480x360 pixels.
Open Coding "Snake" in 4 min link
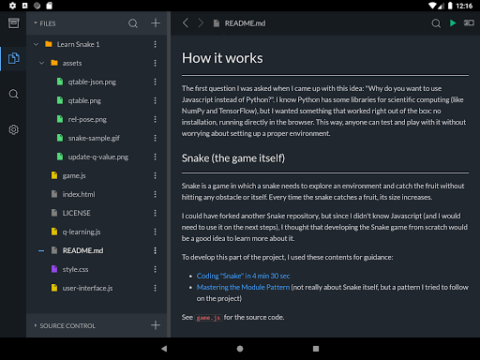click(243, 276)
